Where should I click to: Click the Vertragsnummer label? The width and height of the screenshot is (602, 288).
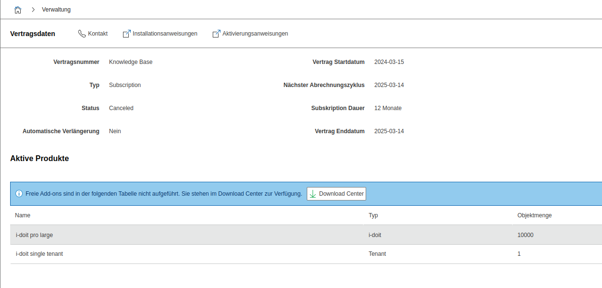point(76,62)
